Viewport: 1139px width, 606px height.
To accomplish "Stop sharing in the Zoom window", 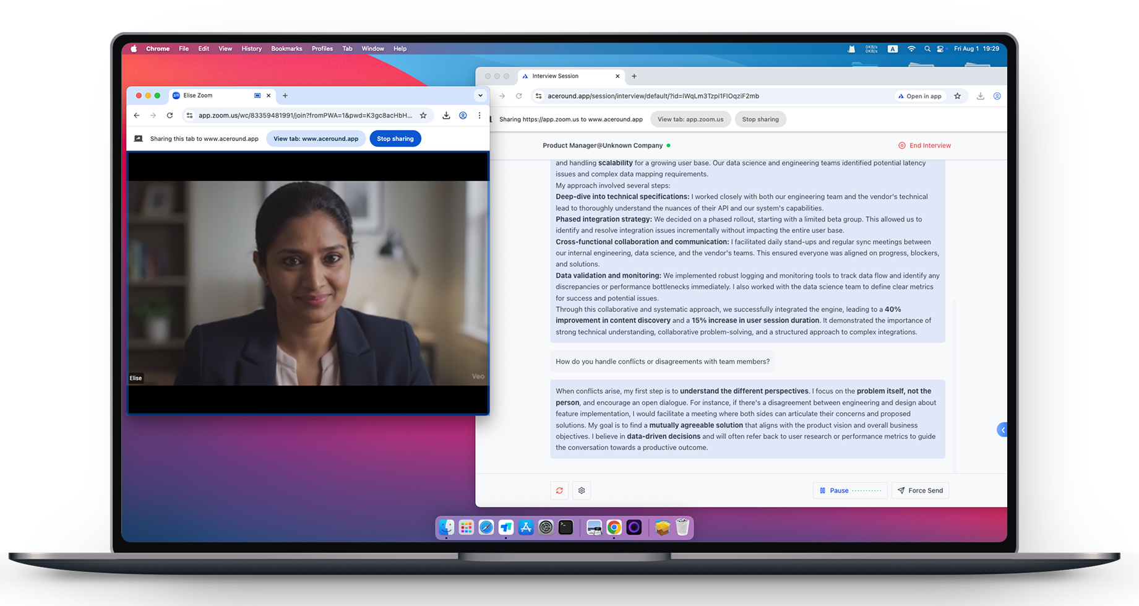I will pyautogui.click(x=395, y=139).
